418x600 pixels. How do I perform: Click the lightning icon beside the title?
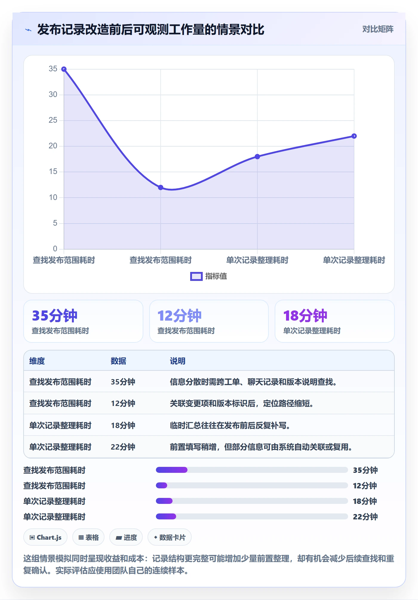point(28,30)
